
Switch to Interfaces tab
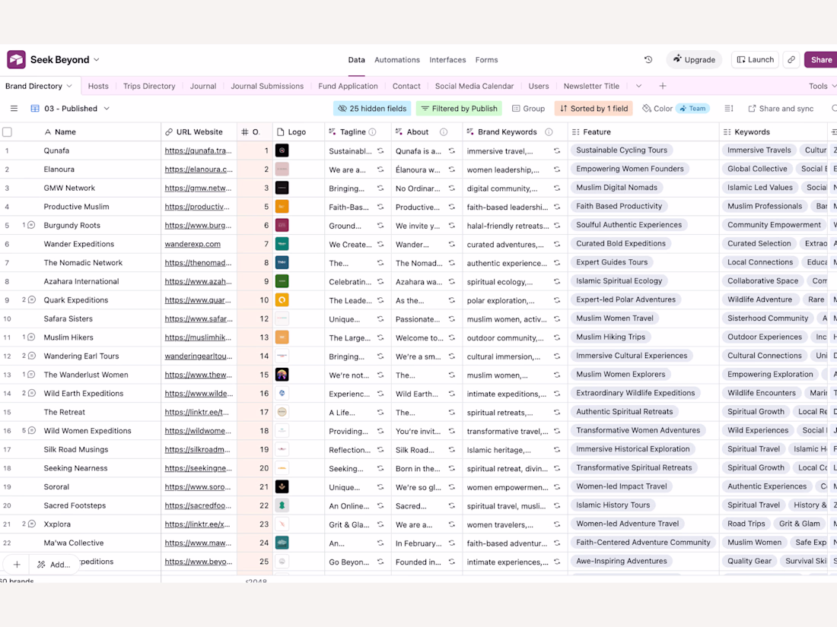tap(447, 60)
